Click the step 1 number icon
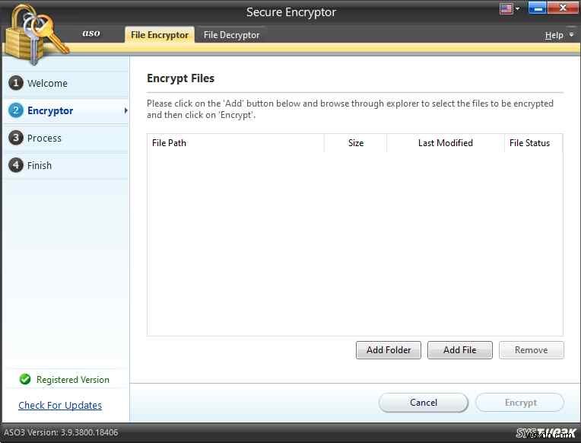Image resolution: width=581 pixels, height=443 pixels. (15, 83)
